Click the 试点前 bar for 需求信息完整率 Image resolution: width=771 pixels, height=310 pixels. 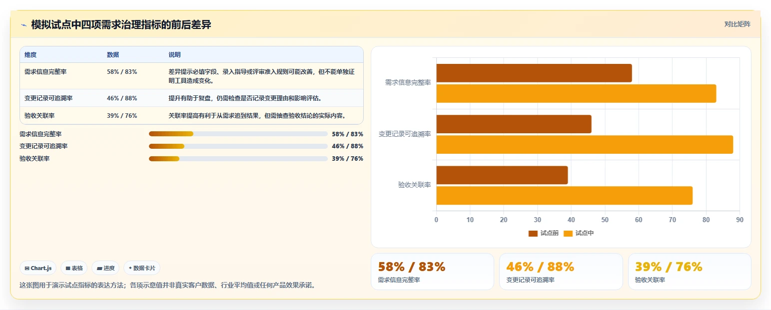534,73
